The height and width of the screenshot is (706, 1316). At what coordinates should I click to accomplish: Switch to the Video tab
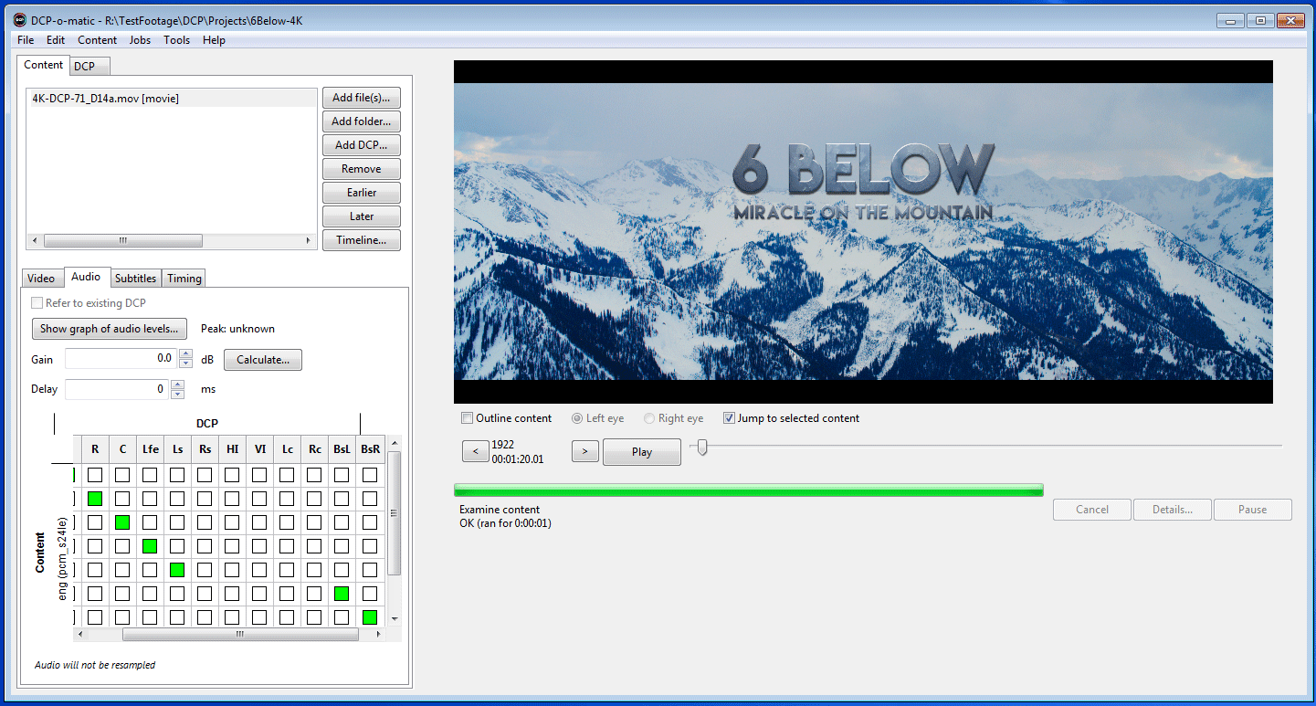41,279
